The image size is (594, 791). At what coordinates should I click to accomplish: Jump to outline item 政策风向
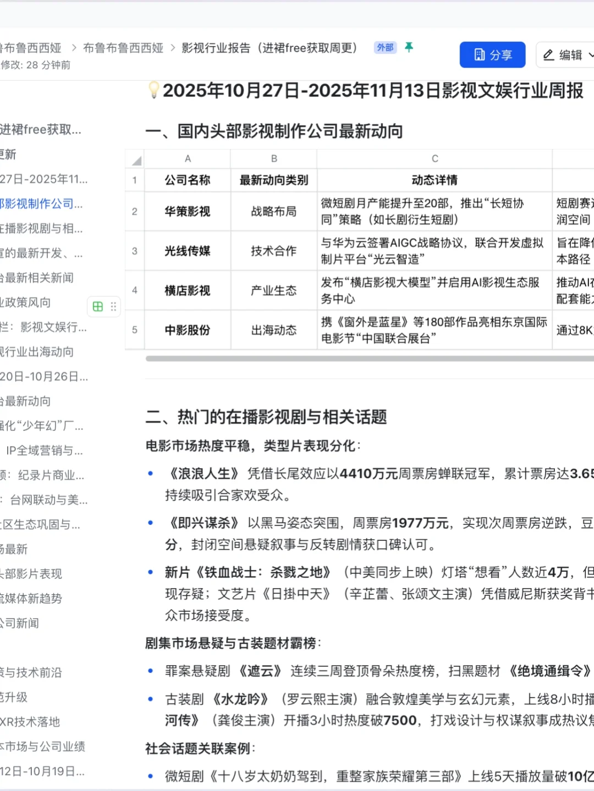25,303
